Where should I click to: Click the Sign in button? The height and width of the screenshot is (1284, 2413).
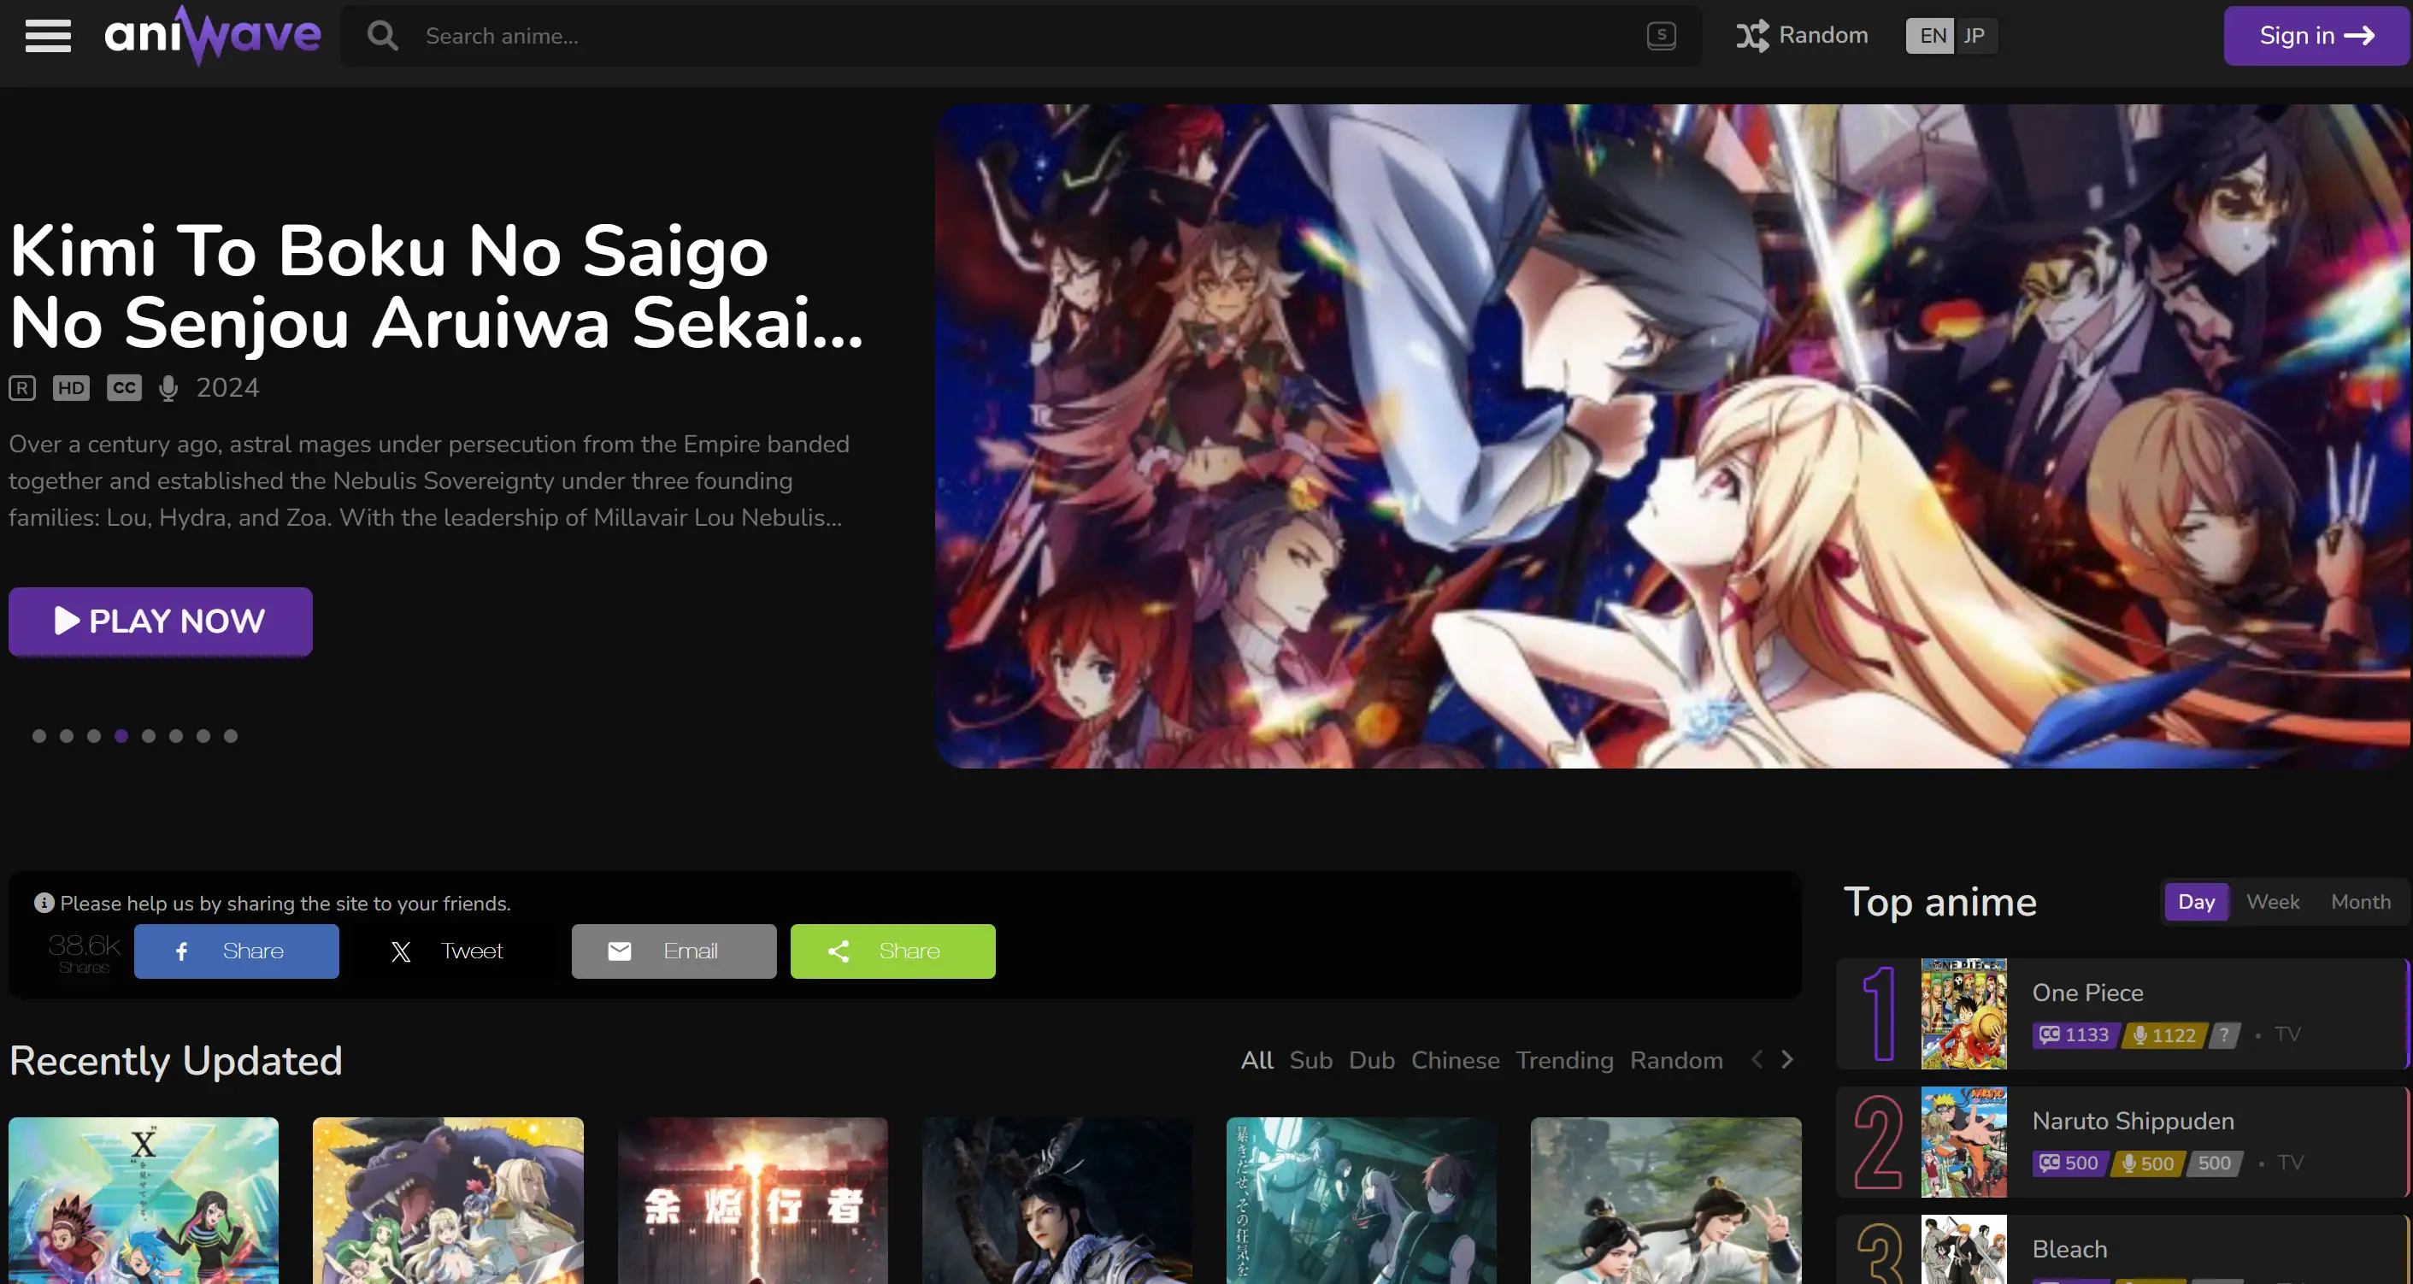point(2316,36)
